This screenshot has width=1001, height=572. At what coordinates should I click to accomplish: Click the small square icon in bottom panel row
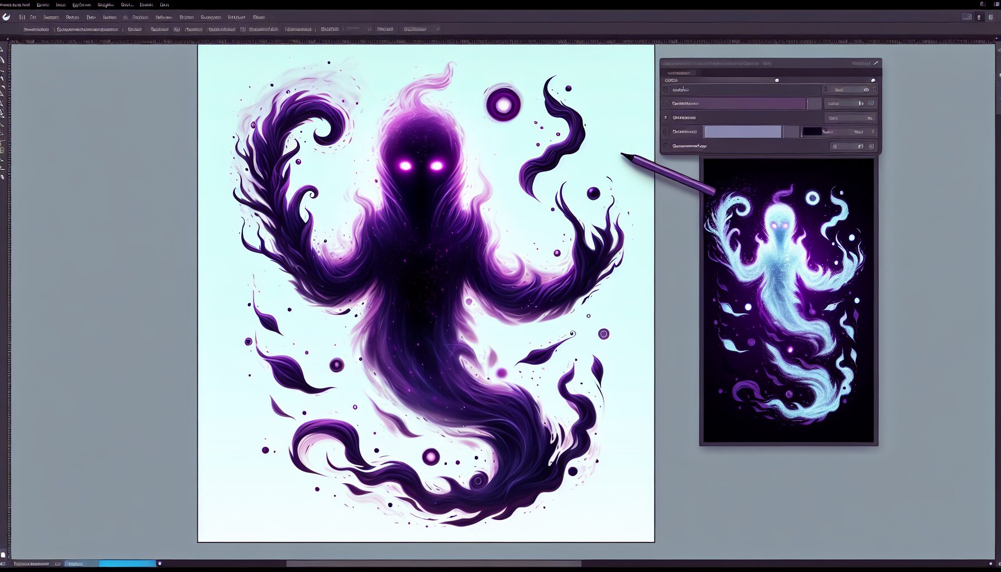[835, 146]
